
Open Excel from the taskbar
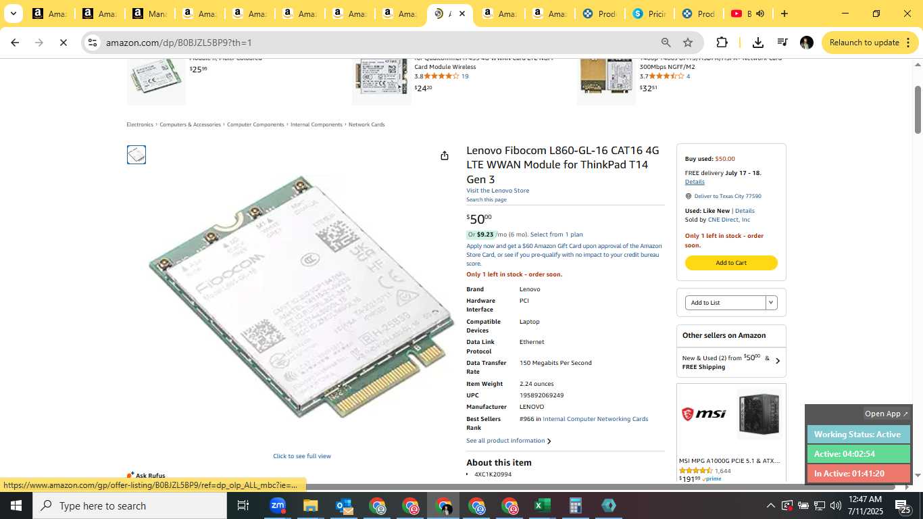[x=543, y=505]
